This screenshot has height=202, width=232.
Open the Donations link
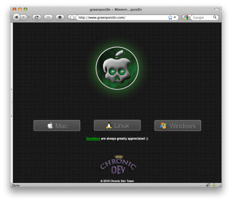(x=93, y=138)
